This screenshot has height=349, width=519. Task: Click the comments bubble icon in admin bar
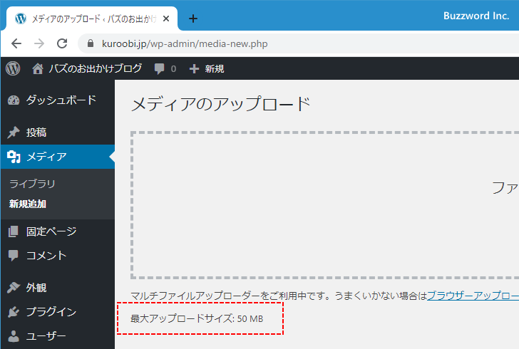159,69
